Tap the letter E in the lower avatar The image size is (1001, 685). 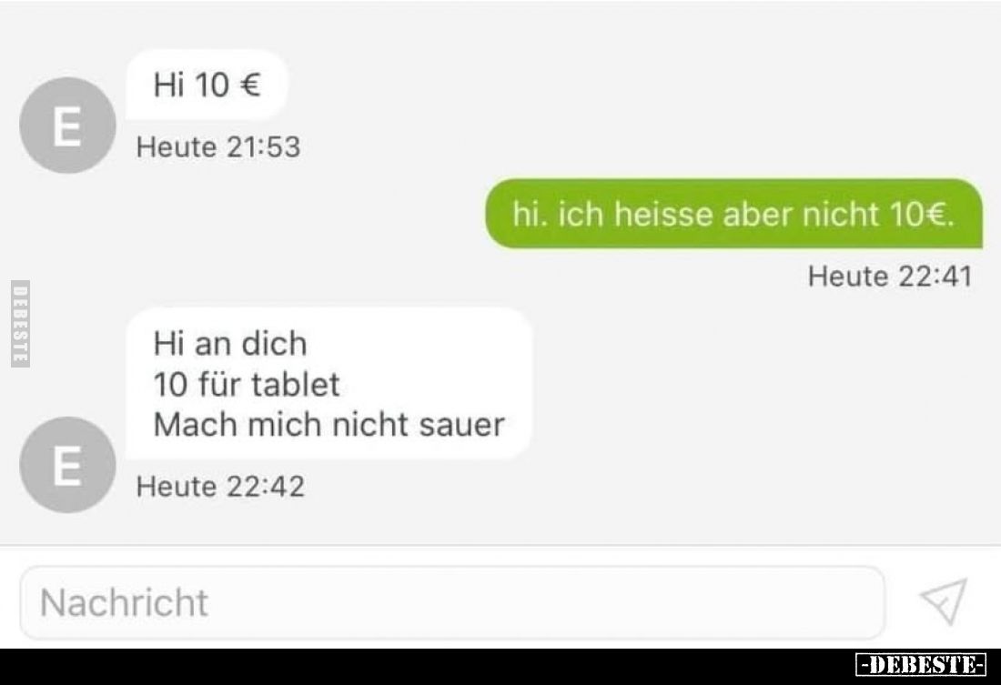coord(67,466)
